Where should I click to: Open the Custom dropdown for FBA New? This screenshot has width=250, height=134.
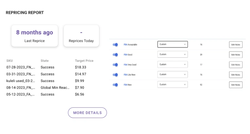[x=173, y=84]
